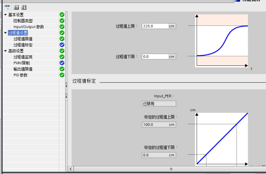
Task: Collapse the 高级设置 tree group
Action: [5, 51]
